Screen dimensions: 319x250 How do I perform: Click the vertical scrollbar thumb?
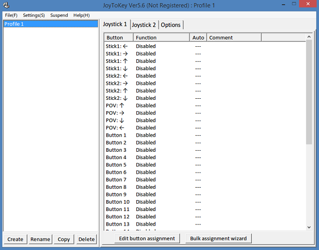309,92
